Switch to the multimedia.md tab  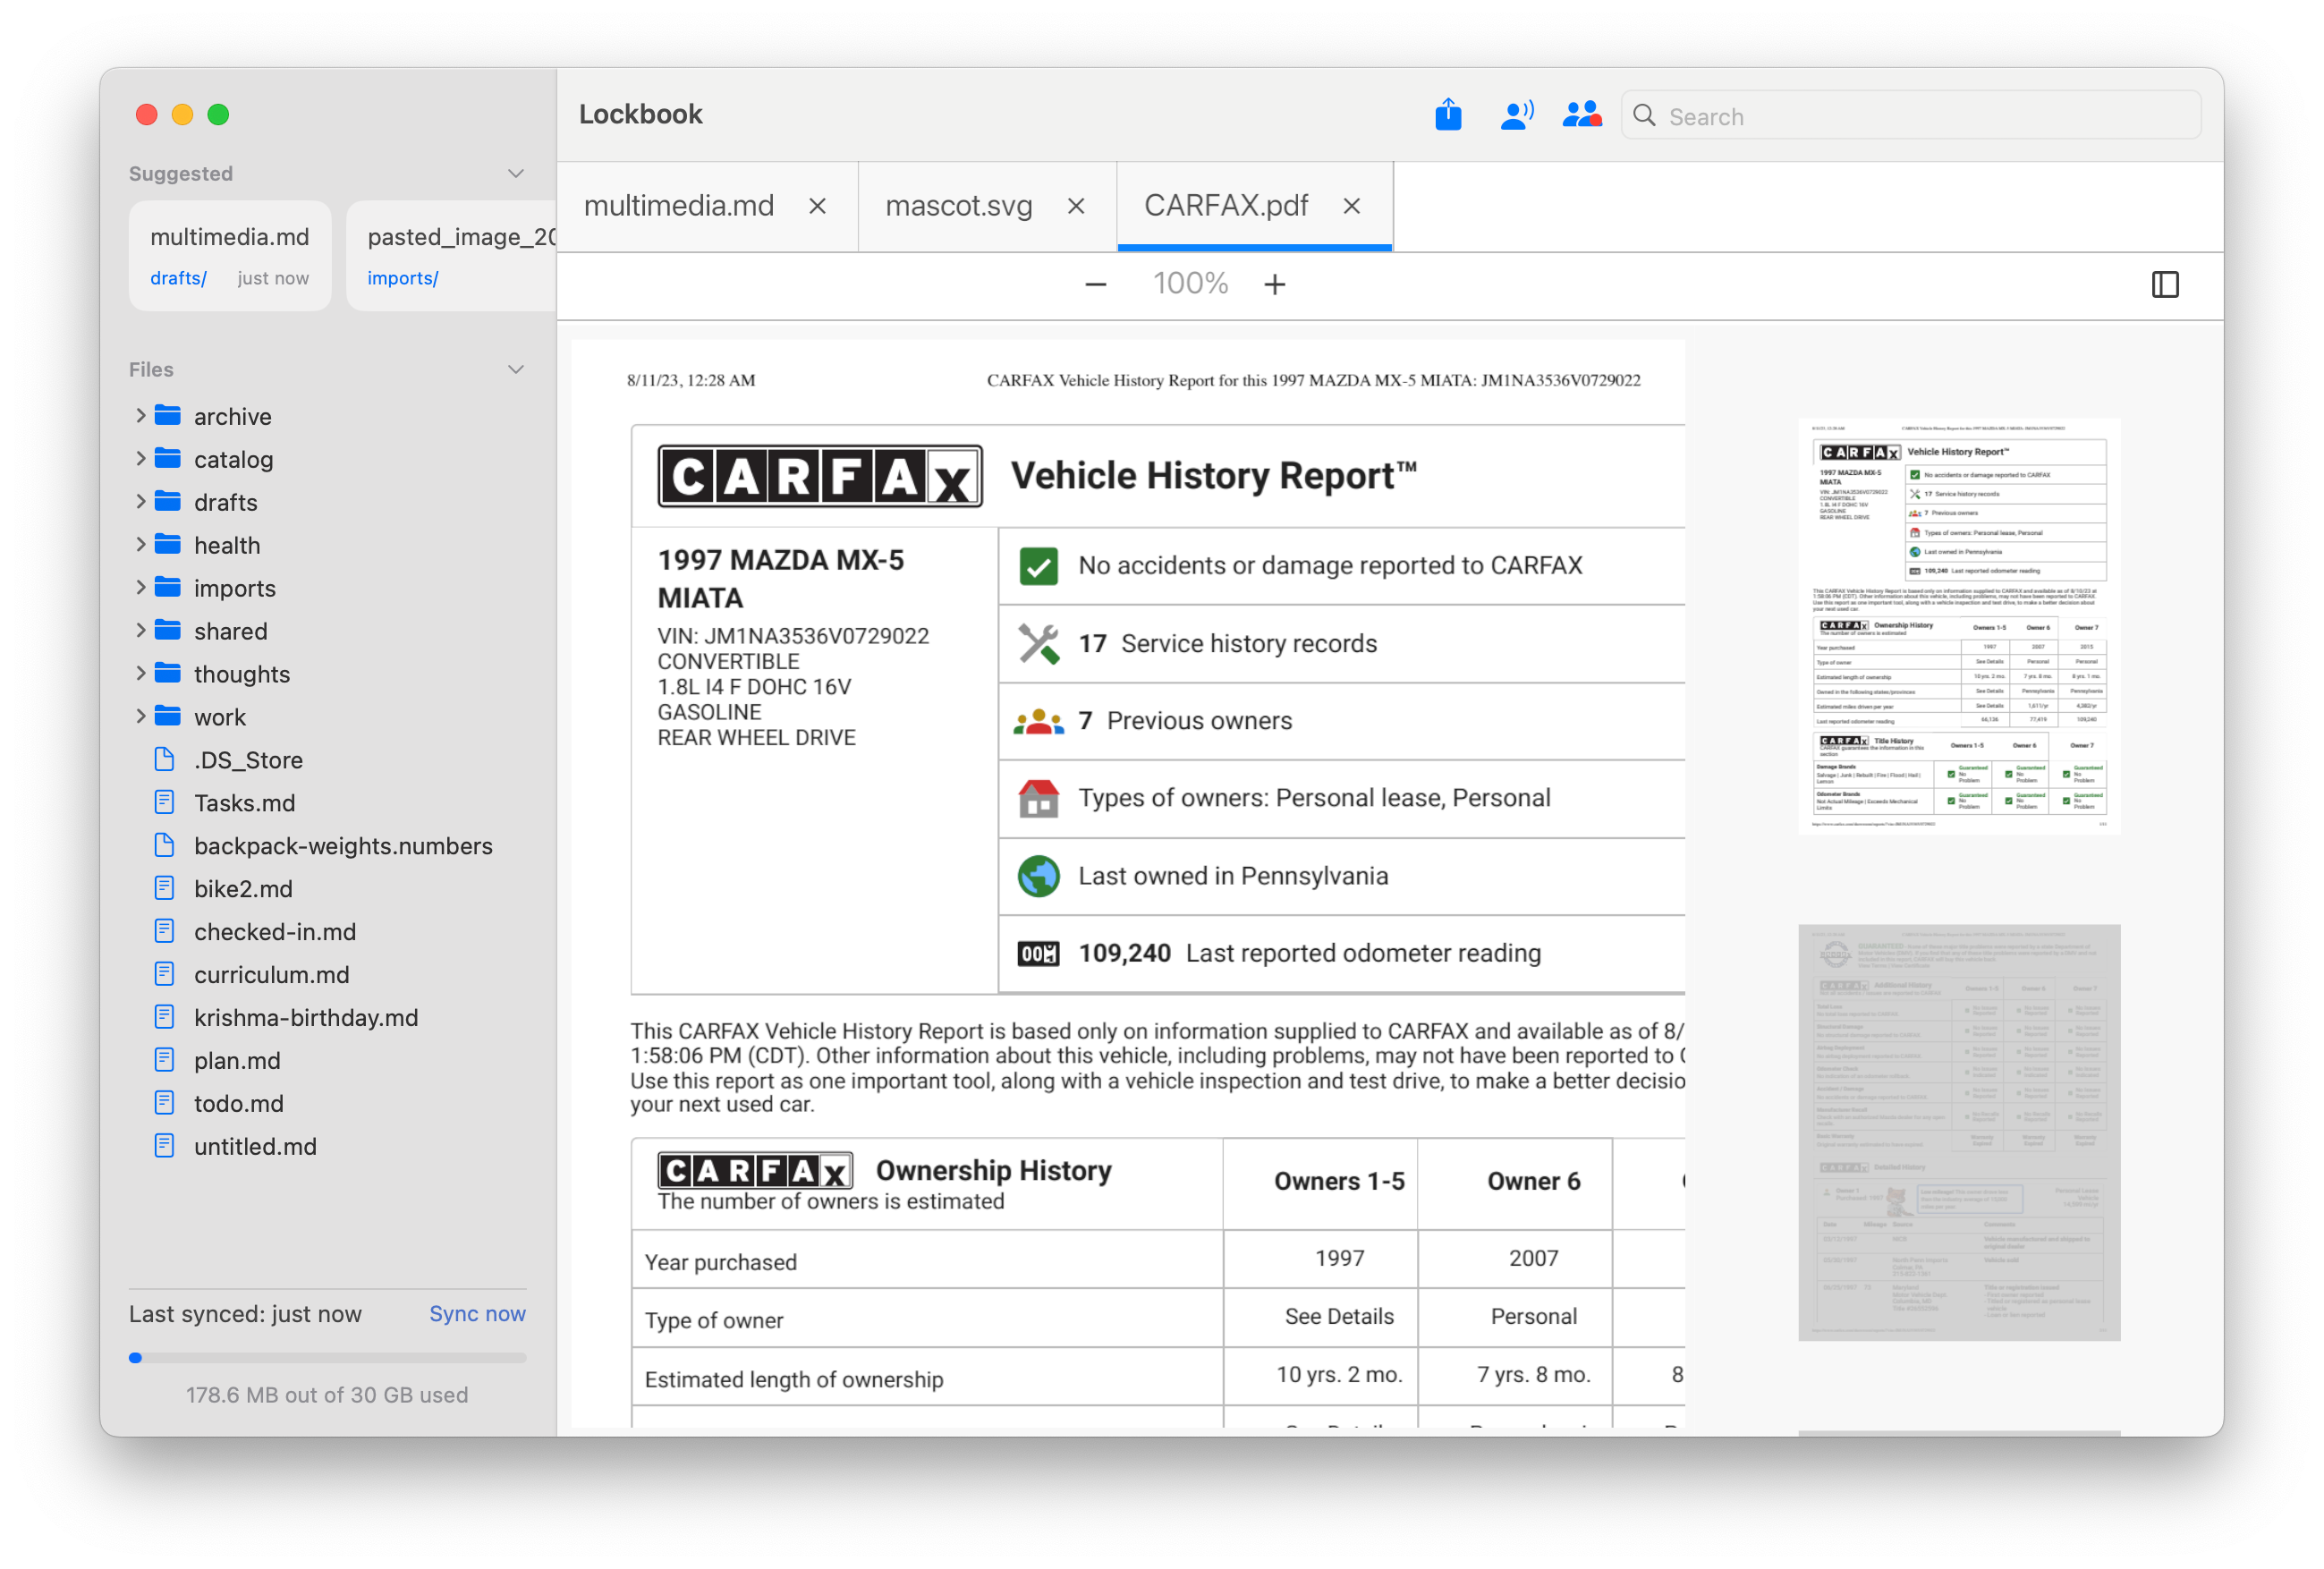click(x=679, y=206)
